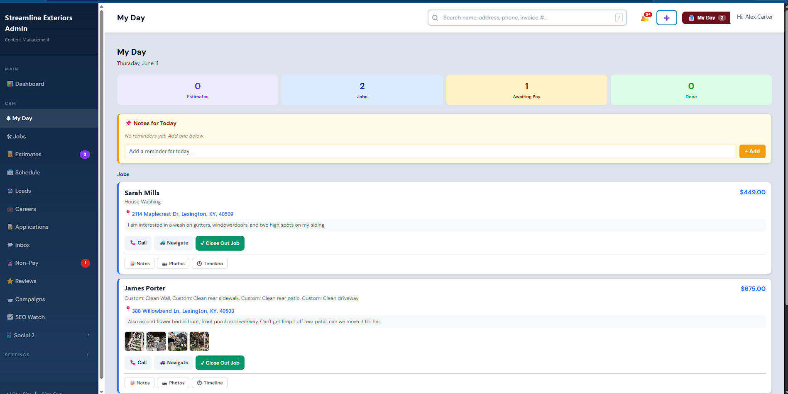Click the Reviews star icon in sidebar
This screenshot has width=788, height=394.
[10, 281]
